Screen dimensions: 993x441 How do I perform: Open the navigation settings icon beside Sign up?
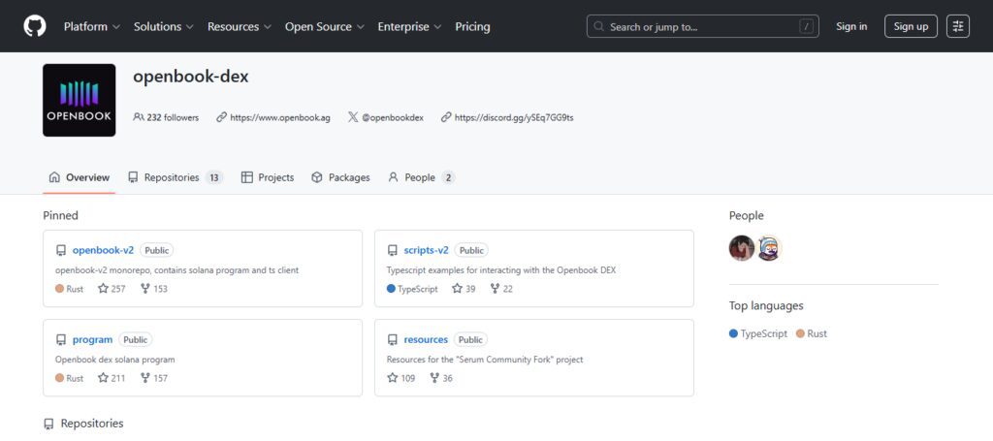[958, 26]
